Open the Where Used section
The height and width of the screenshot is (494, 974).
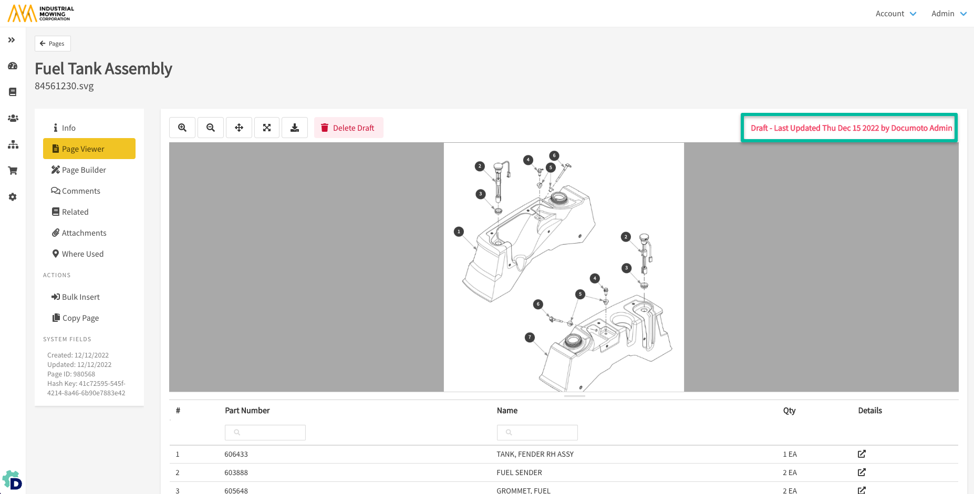click(82, 254)
